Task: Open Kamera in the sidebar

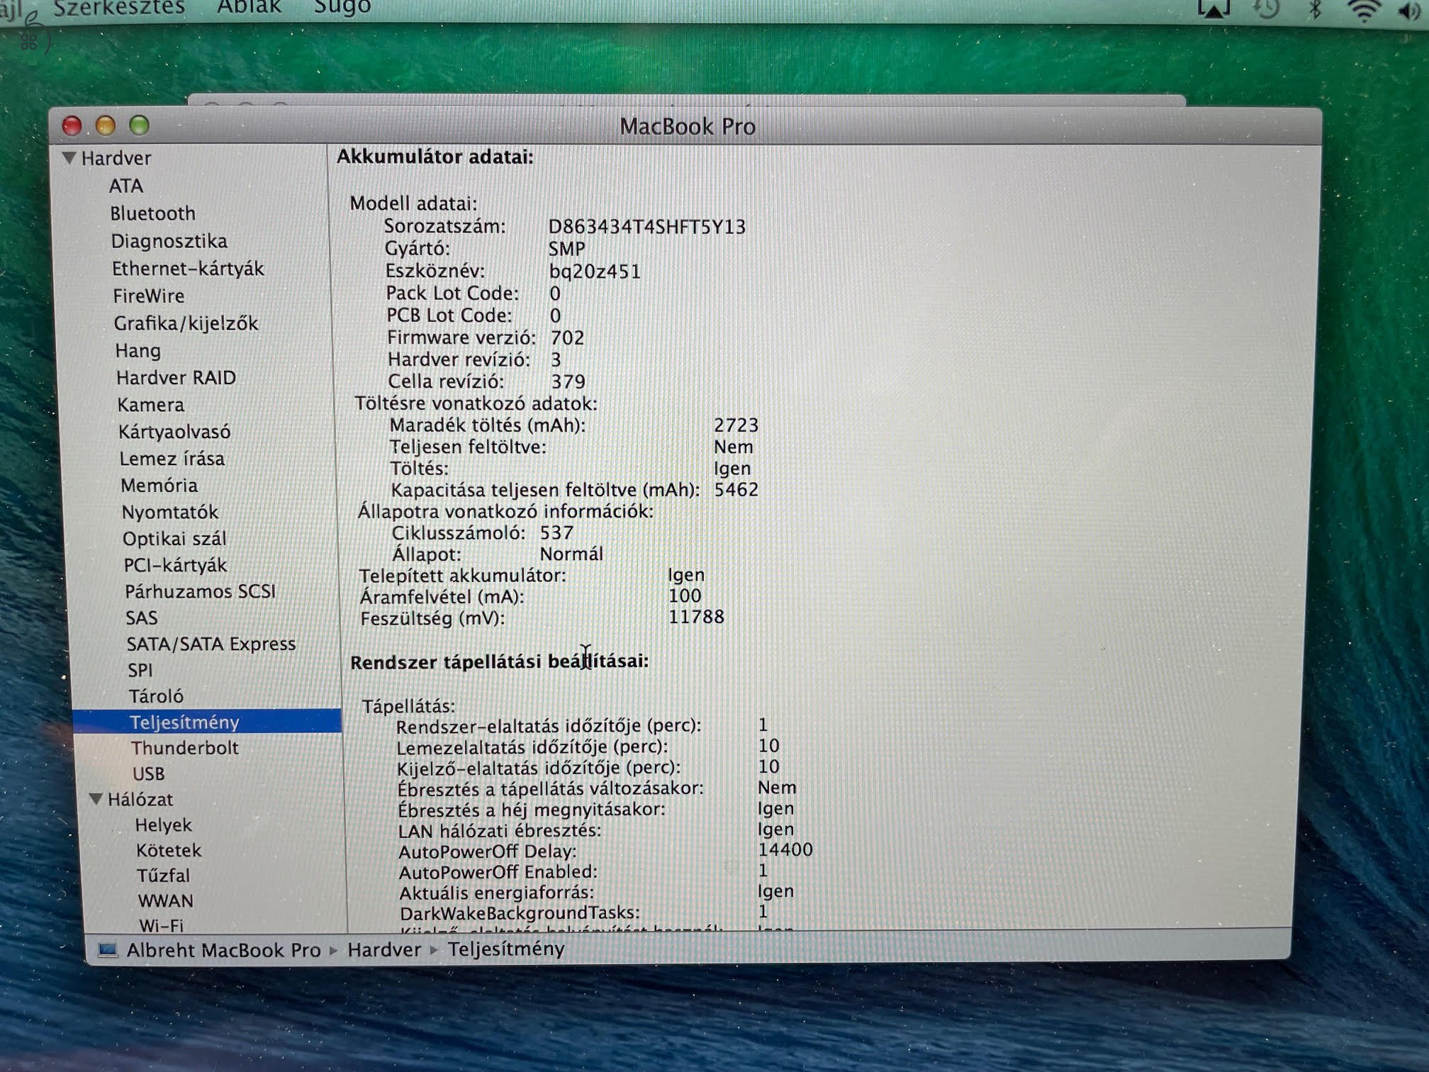Action: 150,404
